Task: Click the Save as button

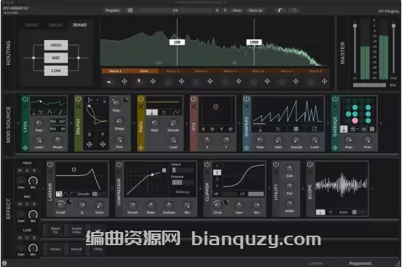Action: tap(256, 10)
